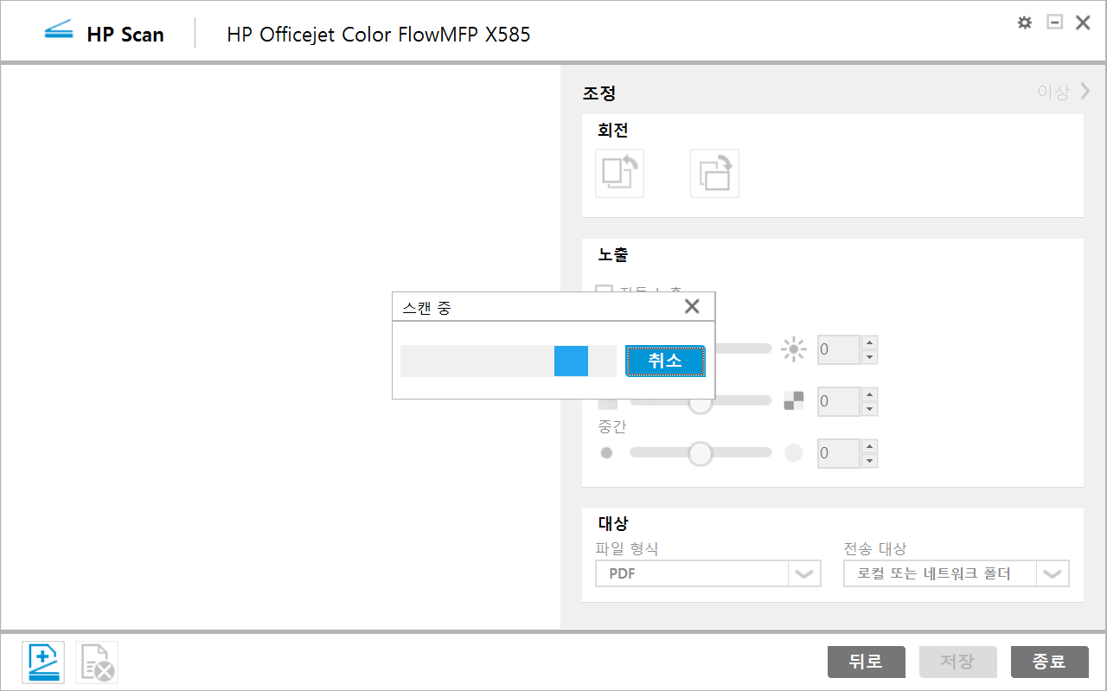Close the 스캔 중 dialog with X
The height and width of the screenshot is (691, 1107).
pyautogui.click(x=692, y=306)
